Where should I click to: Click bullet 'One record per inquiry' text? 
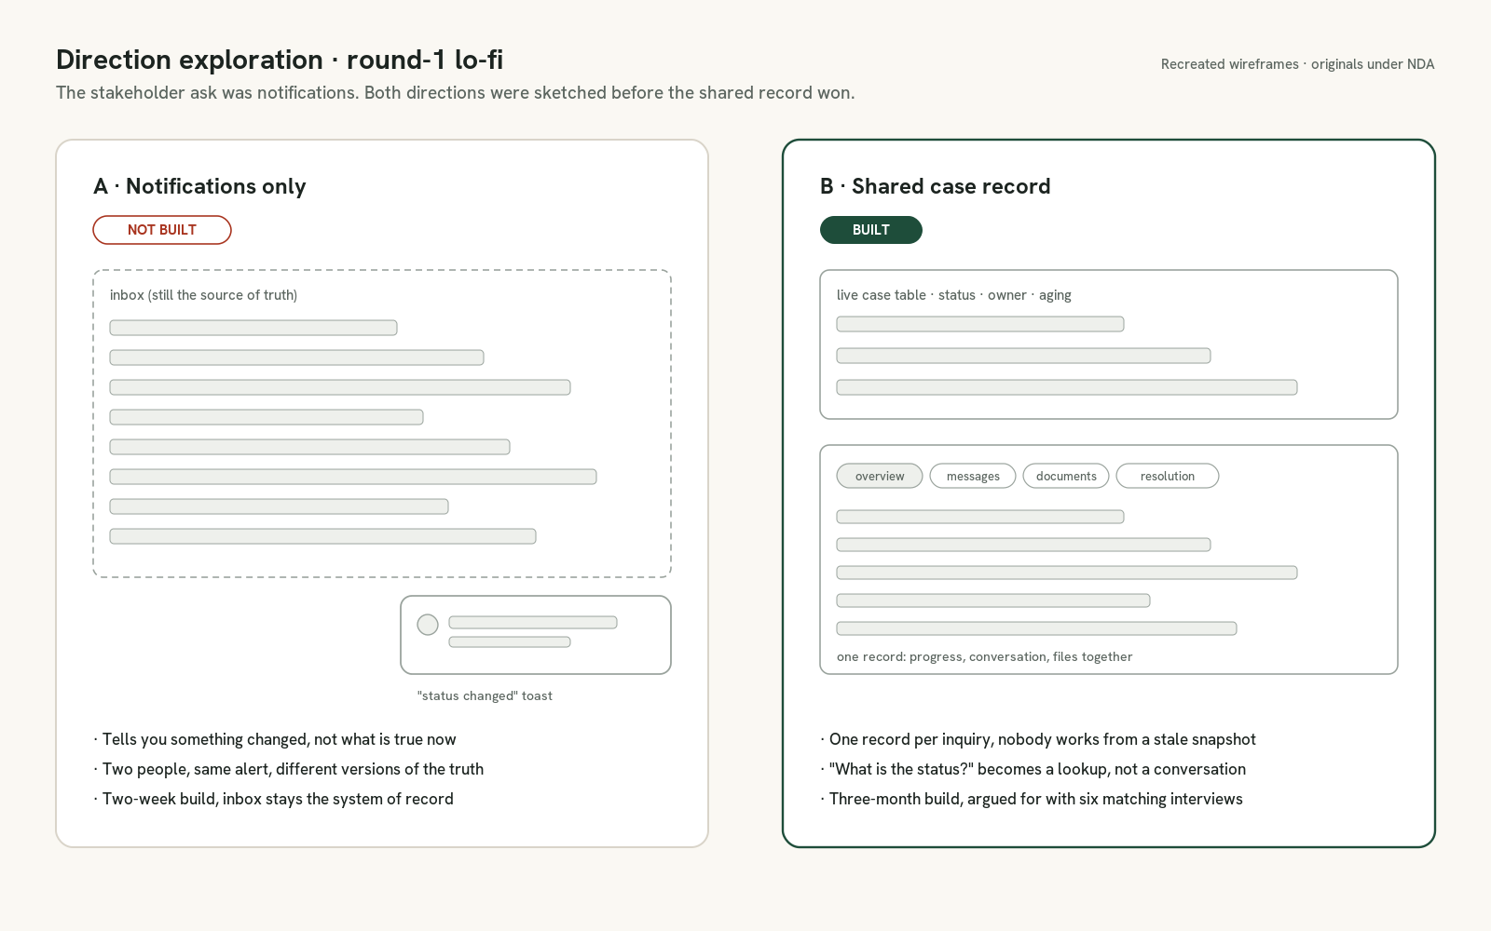click(x=1038, y=739)
